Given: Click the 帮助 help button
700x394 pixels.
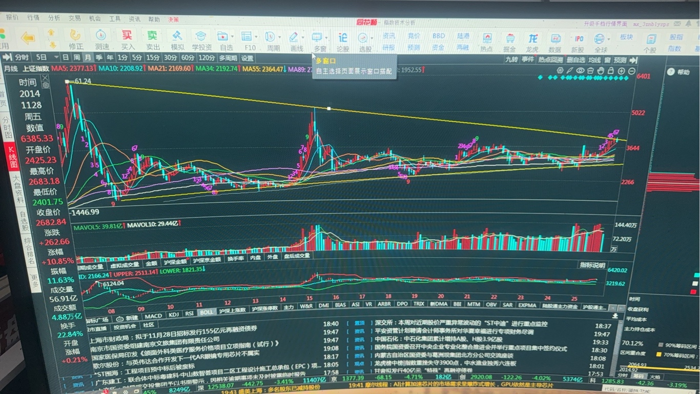Looking at the screenshot, I should point(680,72).
